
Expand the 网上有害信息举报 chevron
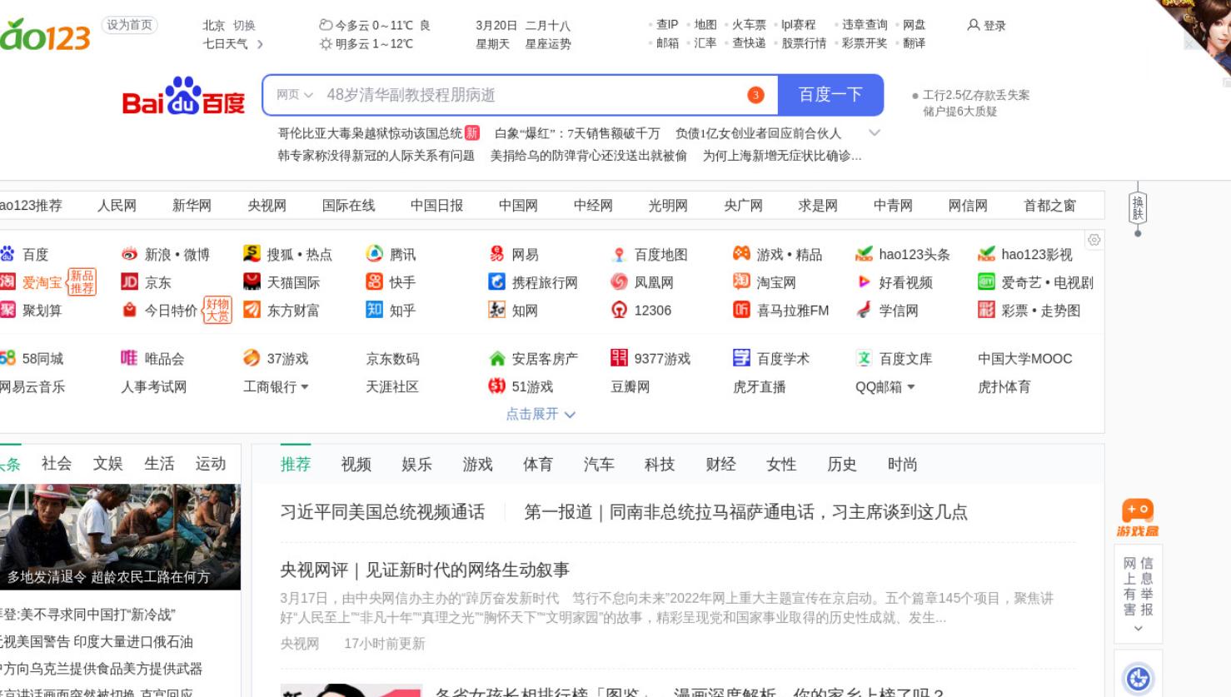[x=1139, y=629]
